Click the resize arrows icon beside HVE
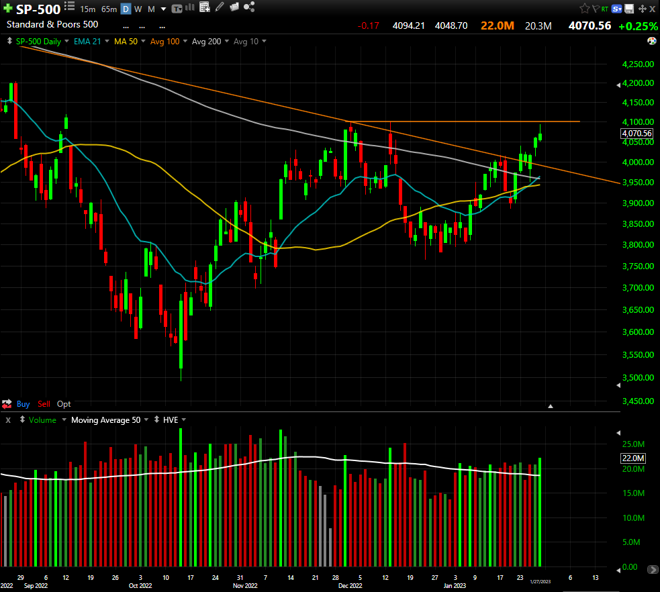This screenshot has height=592, width=660. click(x=156, y=420)
